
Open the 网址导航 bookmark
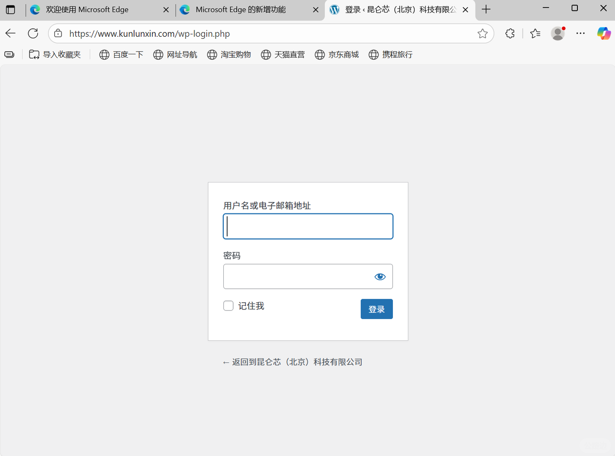click(x=175, y=54)
